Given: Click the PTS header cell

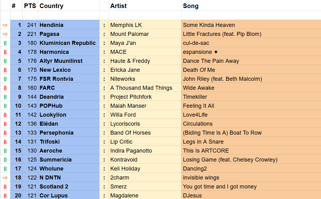Looking at the screenshot, I should 30,6.
